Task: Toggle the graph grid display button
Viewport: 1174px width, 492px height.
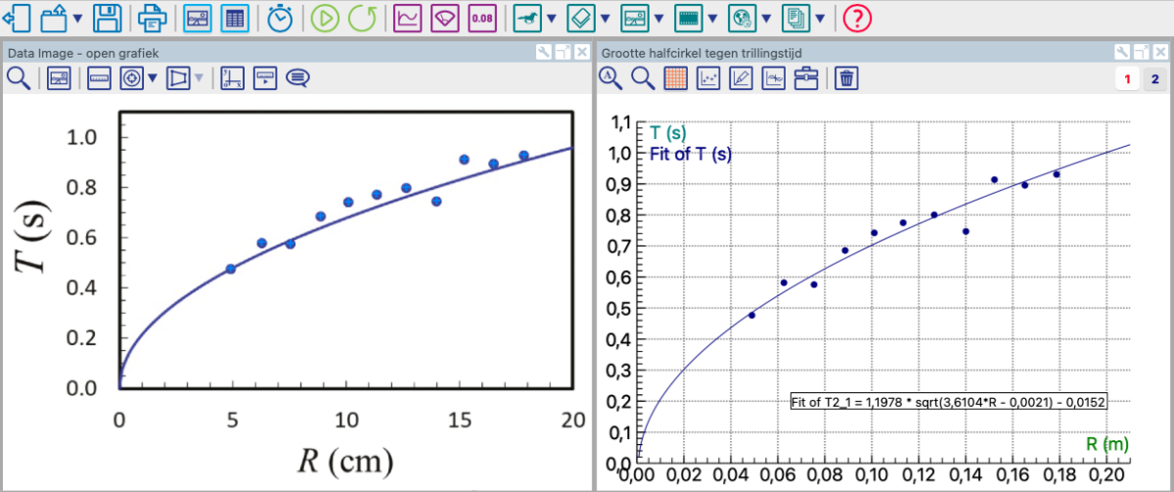Action: pyautogui.click(x=675, y=79)
